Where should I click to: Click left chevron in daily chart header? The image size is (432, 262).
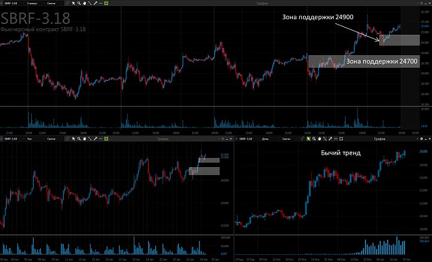click(418, 138)
